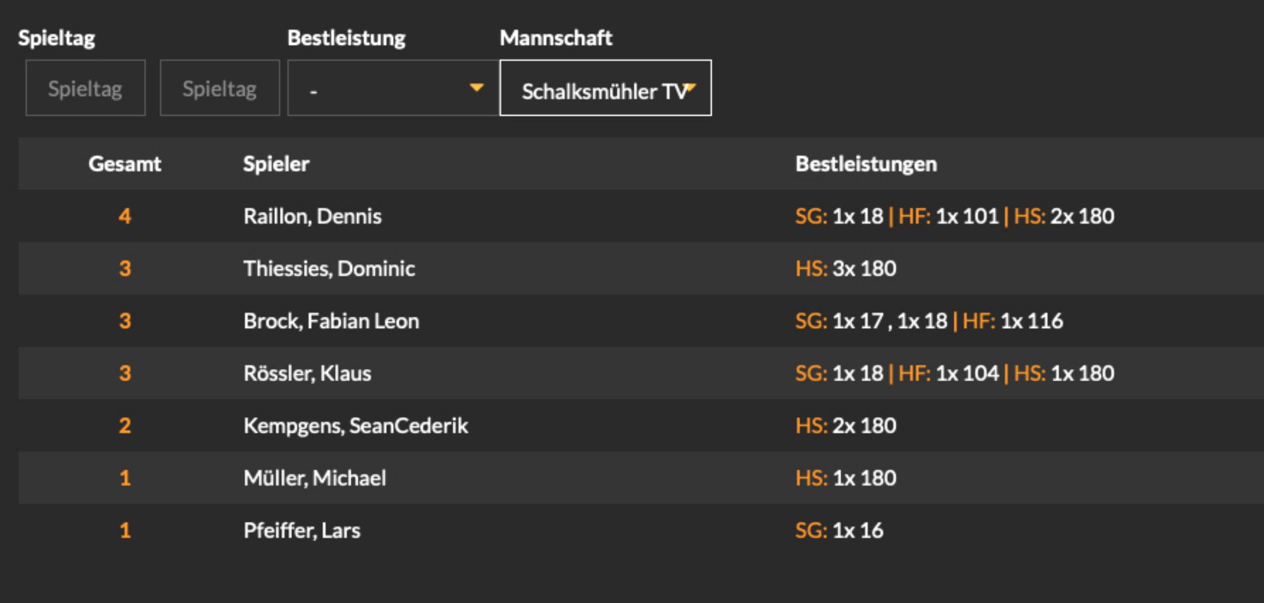Click the Bestleistungen column header

coord(866,164)
